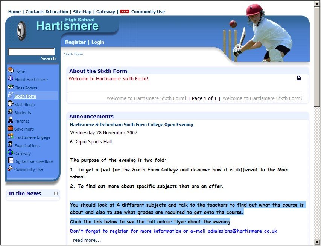Screen dimensions: 321x246
Task: Click the Class Rooms books icon
Action: pyautogui.click(x=11, y=87)
